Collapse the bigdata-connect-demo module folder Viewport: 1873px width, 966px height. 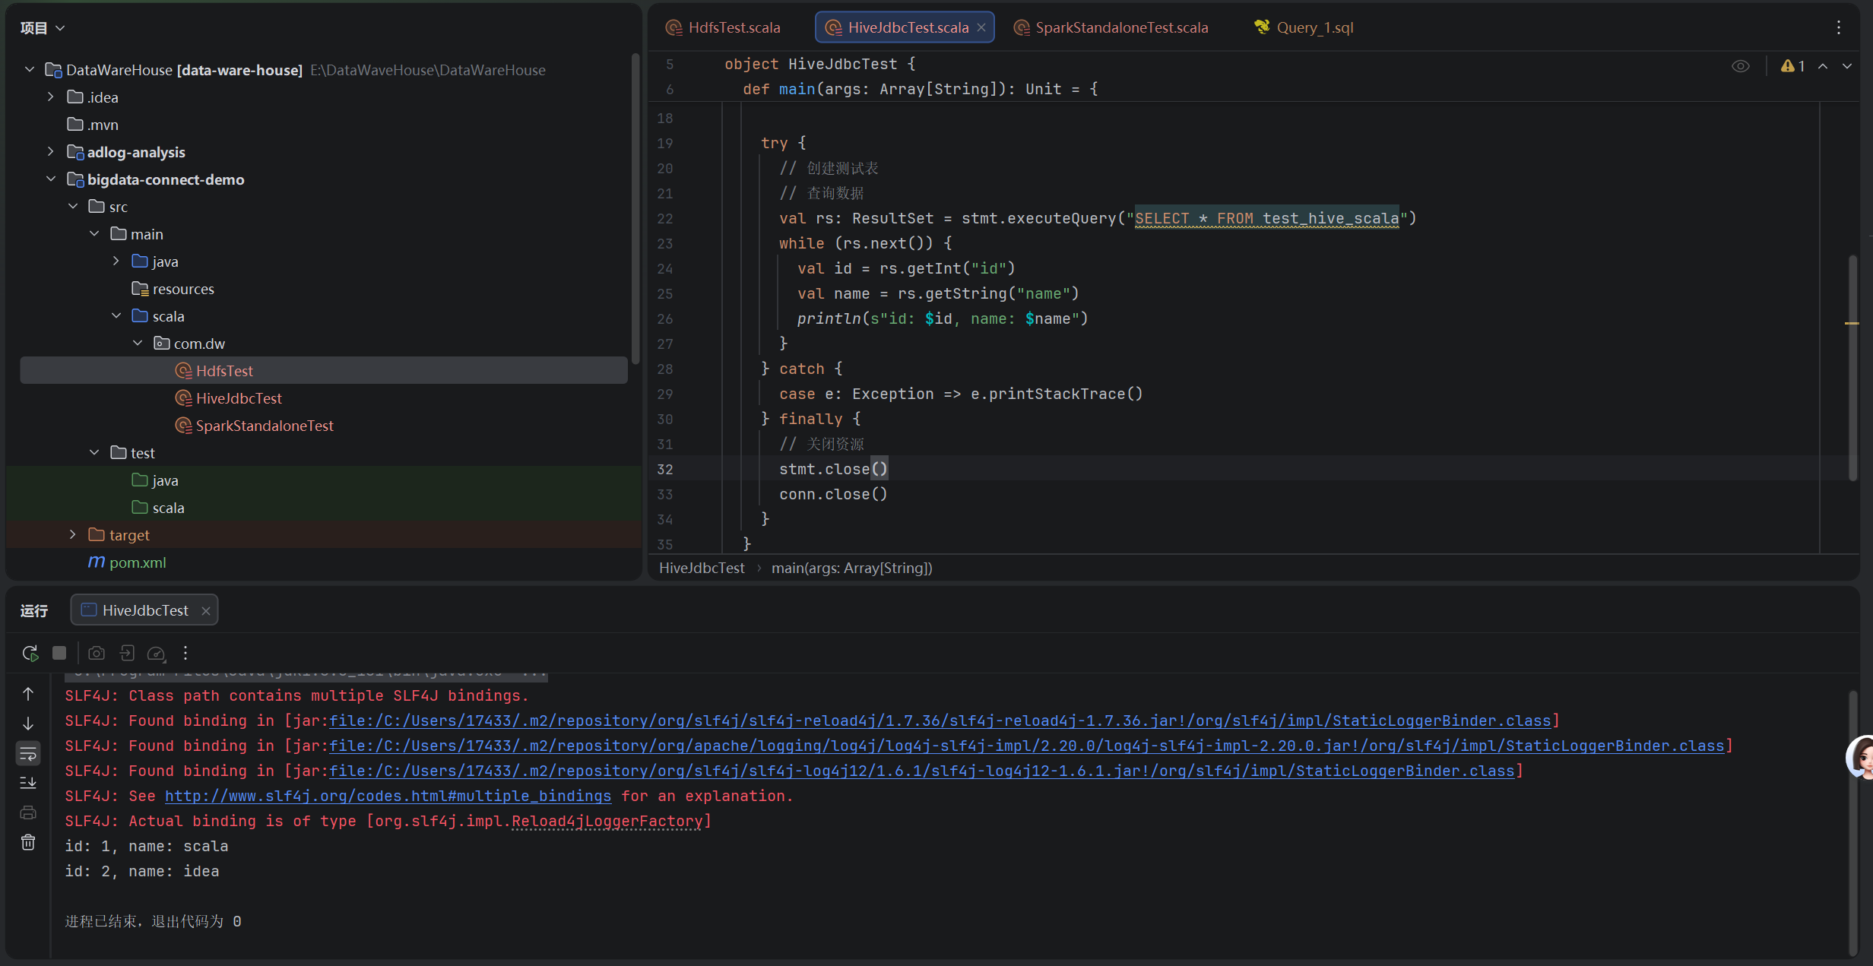coord(51,179)
